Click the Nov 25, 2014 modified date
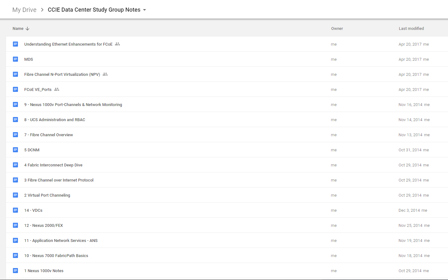Viewport: 448px width, 280px height. click(x=411, y=226)
